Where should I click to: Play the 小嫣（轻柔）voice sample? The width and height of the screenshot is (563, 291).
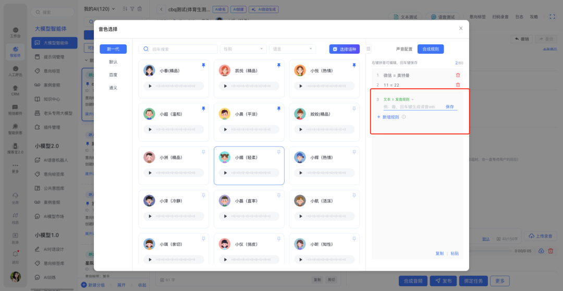pyautogui.click(x=225, y=173)
